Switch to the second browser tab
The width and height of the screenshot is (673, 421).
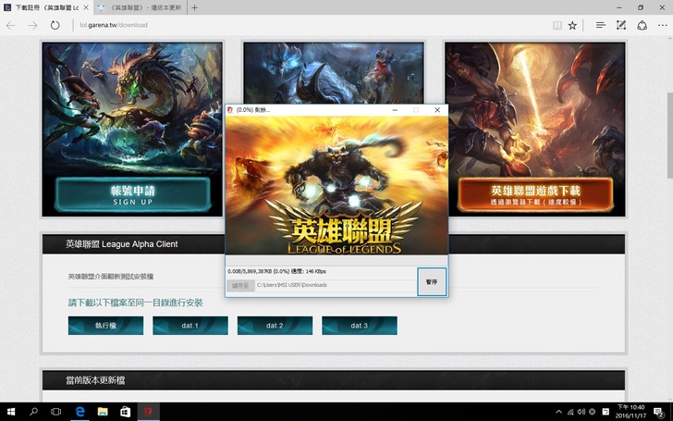click(142, 7)
